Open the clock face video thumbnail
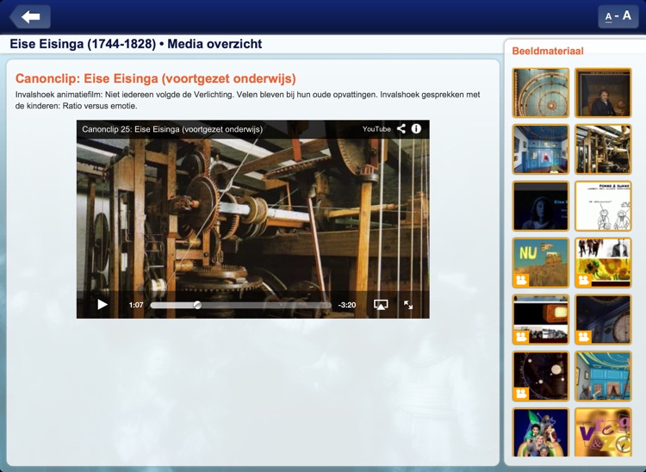Viewport: 646px width, 472px height. [x=603, y=320]
